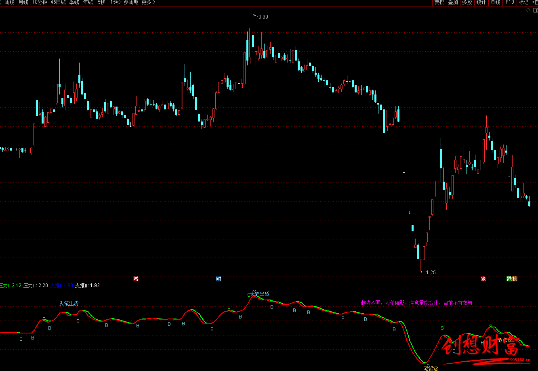The height and width of the screenshot is (371, 538).
Task: Open F10 company information
Action: click(x=510, y=2)
